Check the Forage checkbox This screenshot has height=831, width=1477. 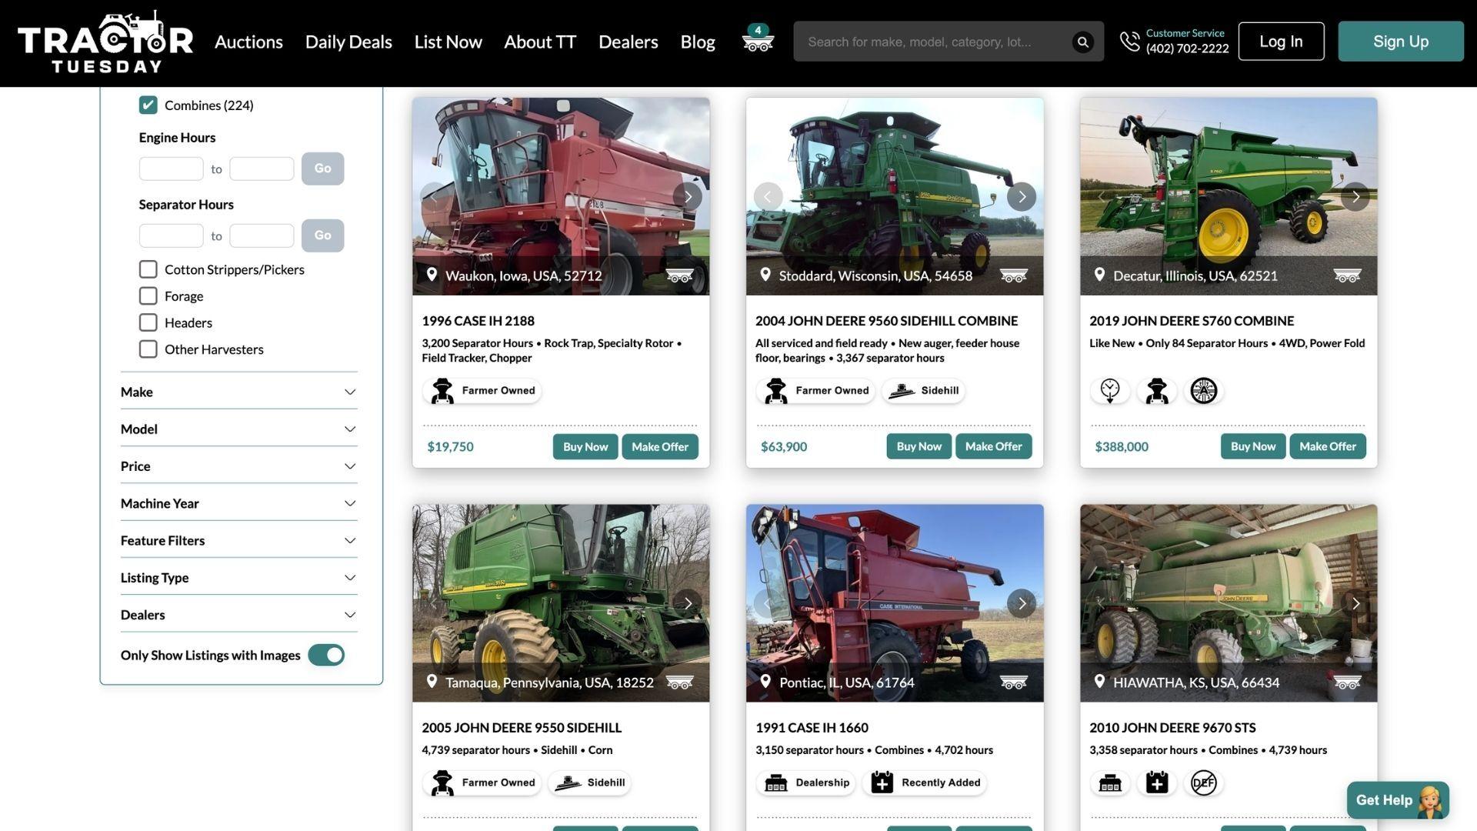148,296
